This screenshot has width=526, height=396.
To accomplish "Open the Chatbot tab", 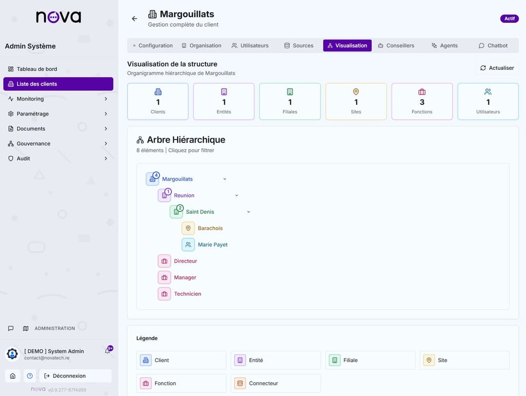I will tap(493, 46).
